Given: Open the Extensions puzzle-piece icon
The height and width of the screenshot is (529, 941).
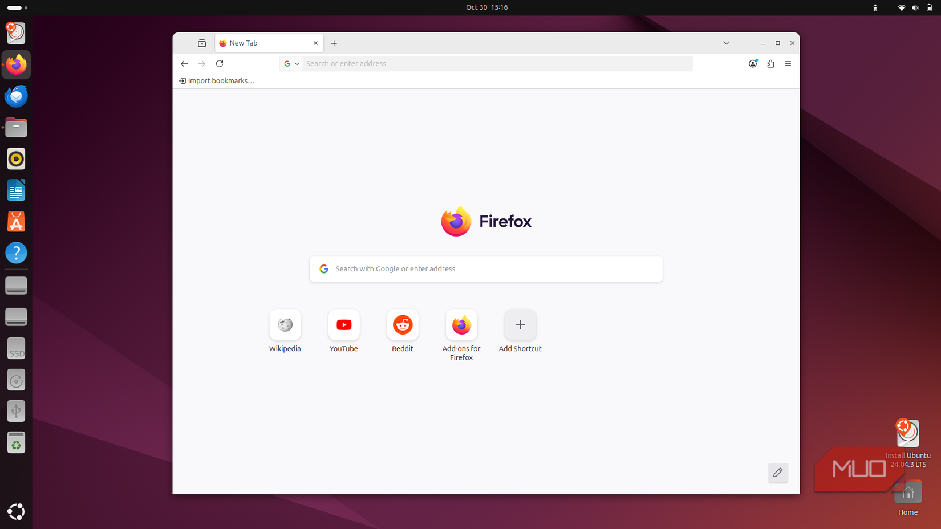Looking at the screenshot, I should [770, 63].
